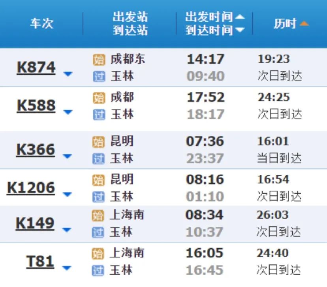327x287 pixels.
Task: Click the orange 始 icon beside 成都
Action: 99,97
